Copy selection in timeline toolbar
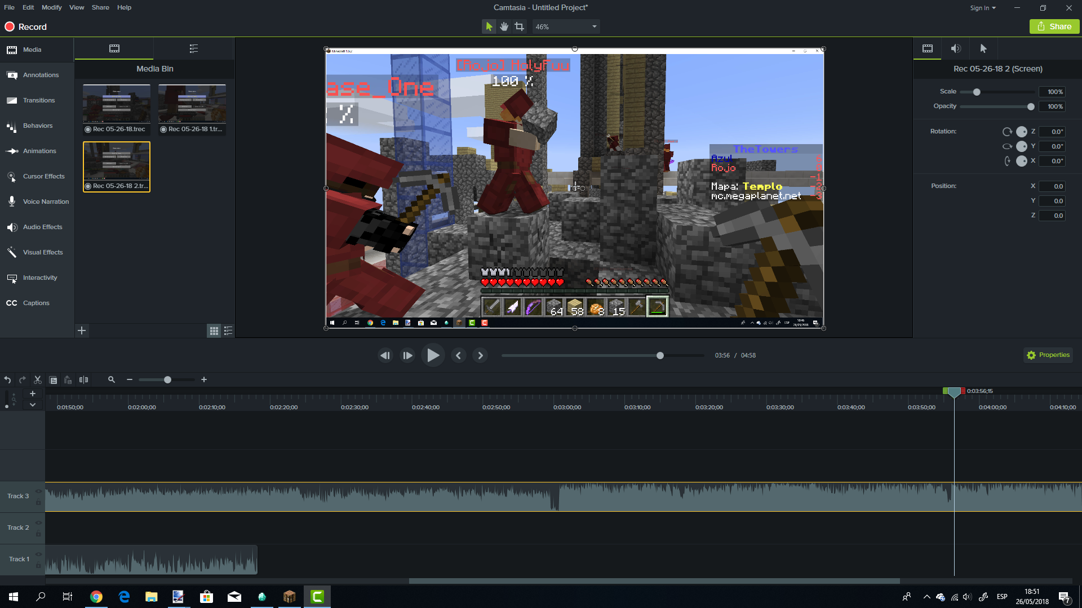 [53, 380]
